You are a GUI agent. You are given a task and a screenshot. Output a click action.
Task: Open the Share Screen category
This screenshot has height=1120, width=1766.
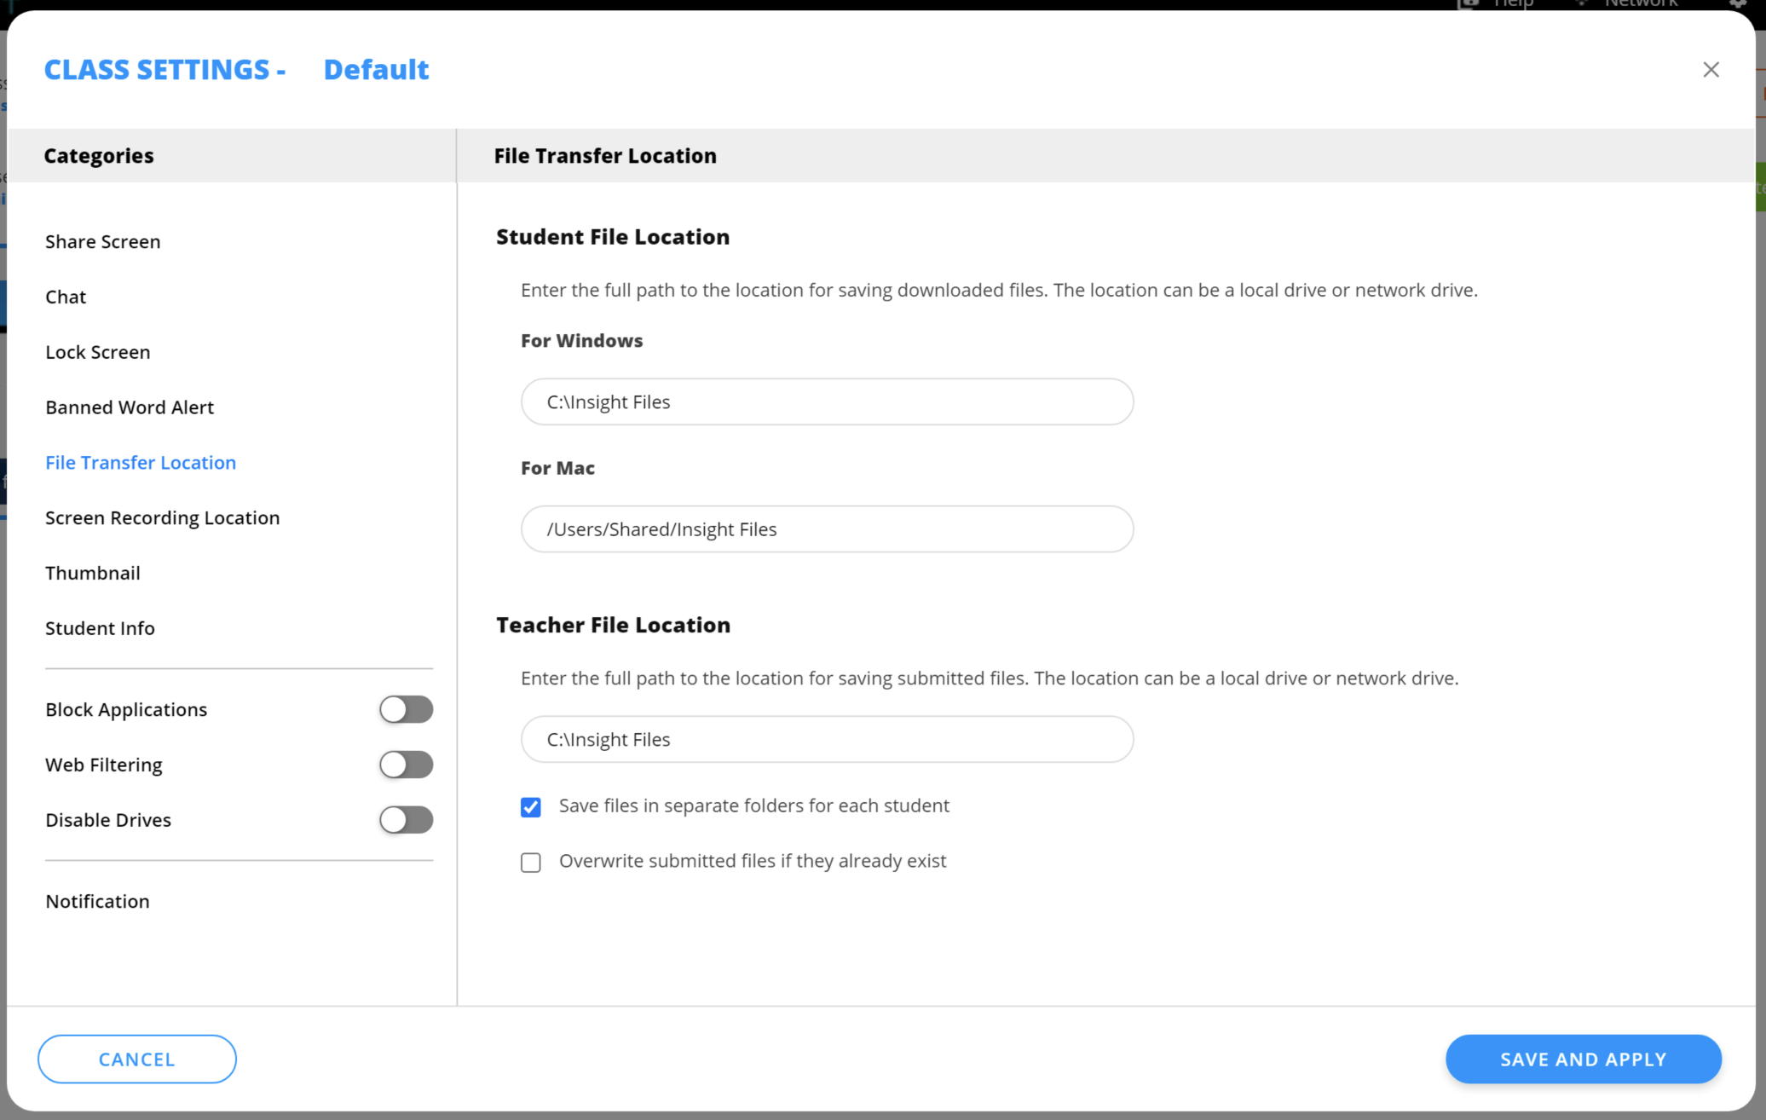(102, 242)
